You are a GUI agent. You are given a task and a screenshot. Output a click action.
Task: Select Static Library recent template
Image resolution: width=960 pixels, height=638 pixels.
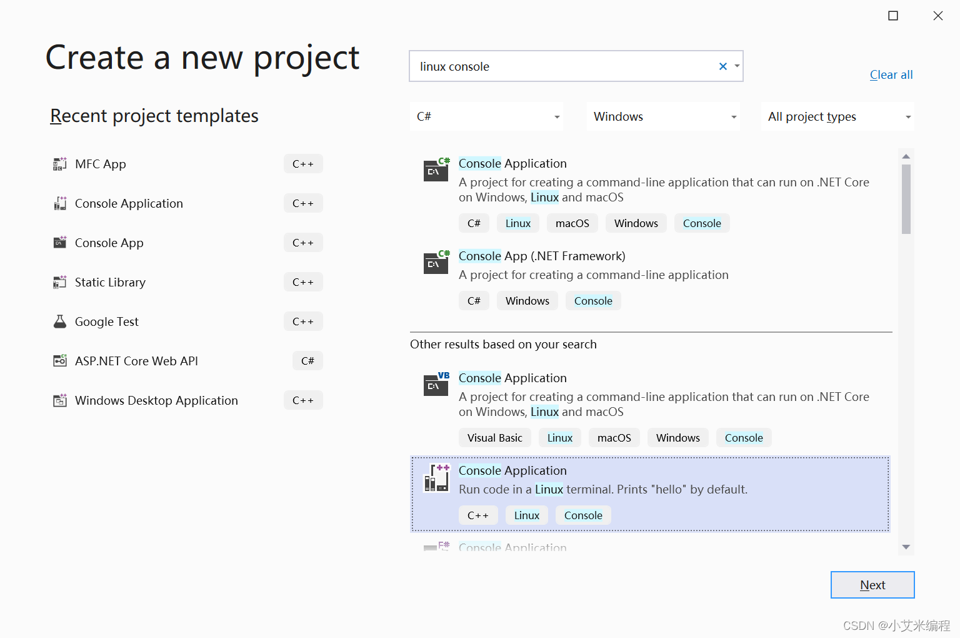pyautogui.click(x=187, y=282)
